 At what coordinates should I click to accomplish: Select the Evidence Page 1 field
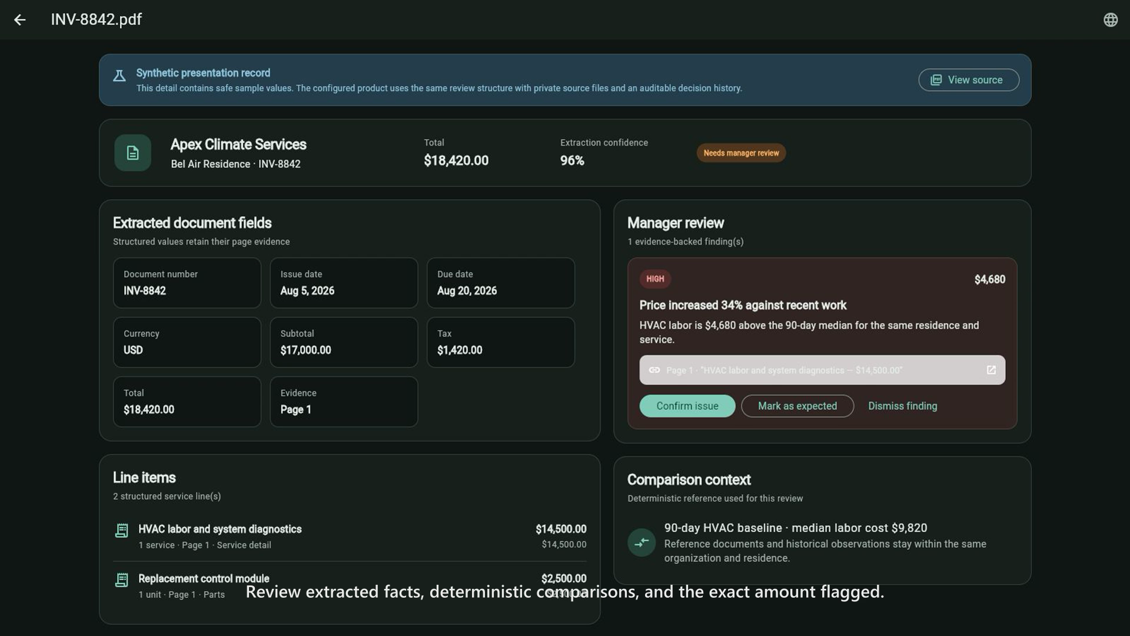344,402
